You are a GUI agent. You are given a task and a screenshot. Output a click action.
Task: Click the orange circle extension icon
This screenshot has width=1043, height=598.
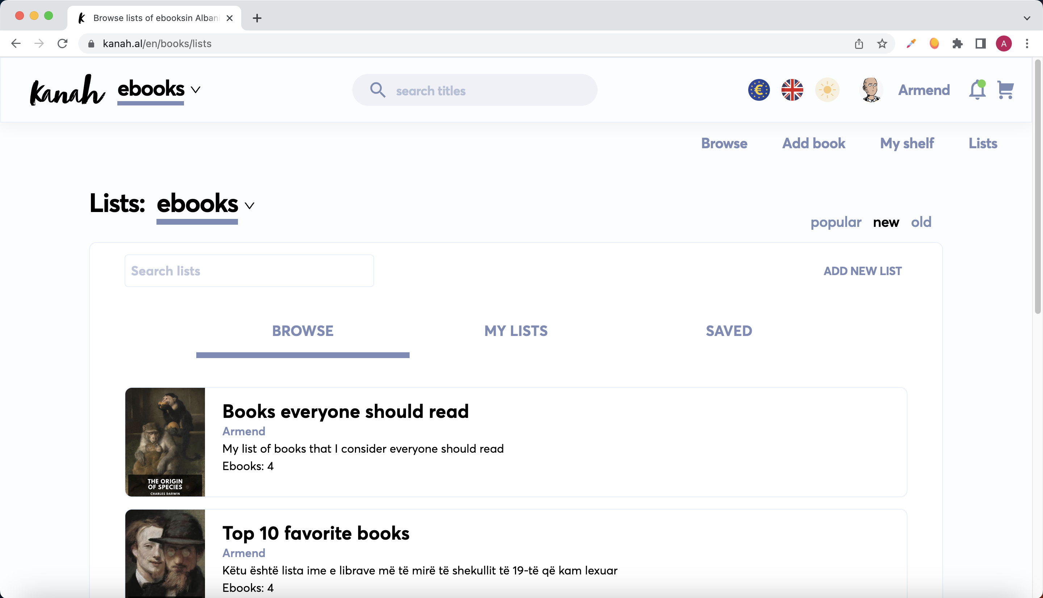[934, 43]
